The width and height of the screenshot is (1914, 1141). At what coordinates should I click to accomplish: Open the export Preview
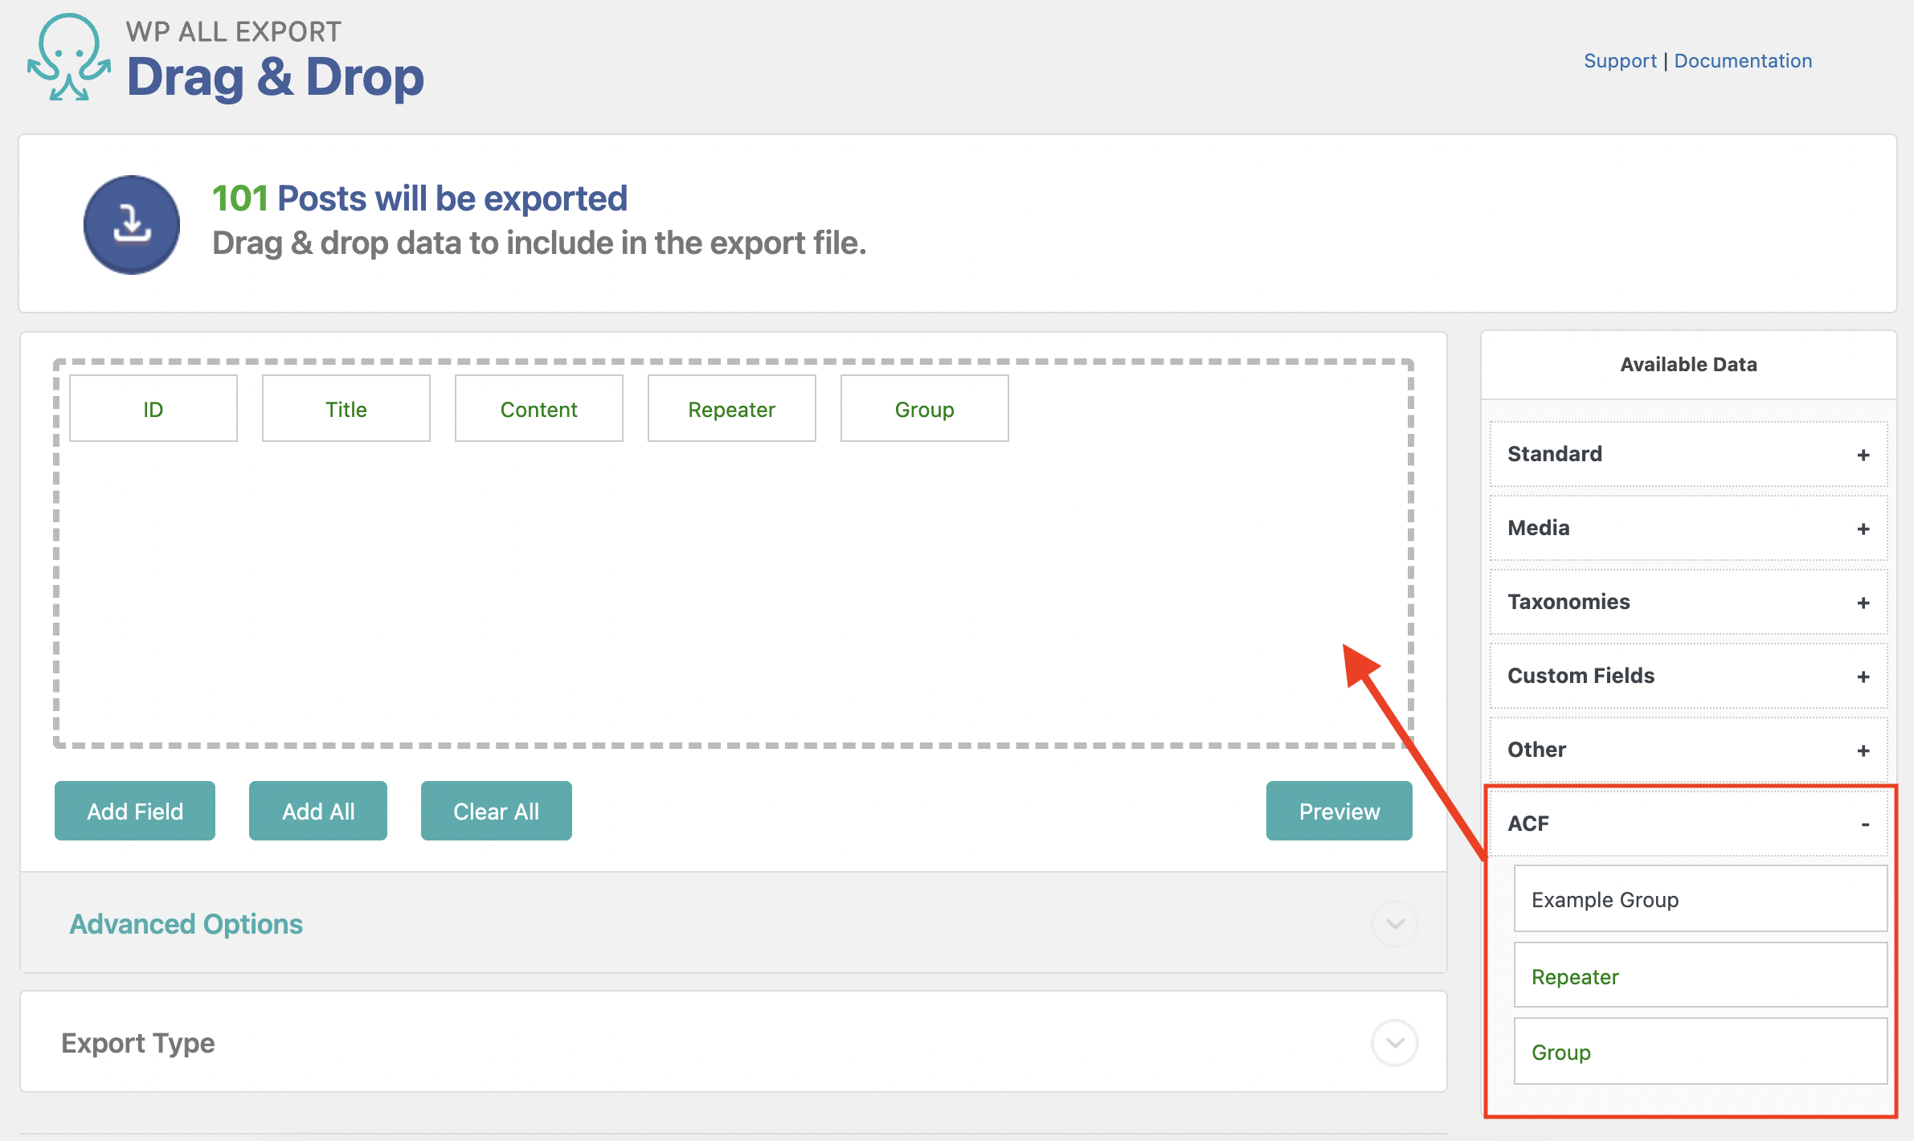tap(1338, 811)
